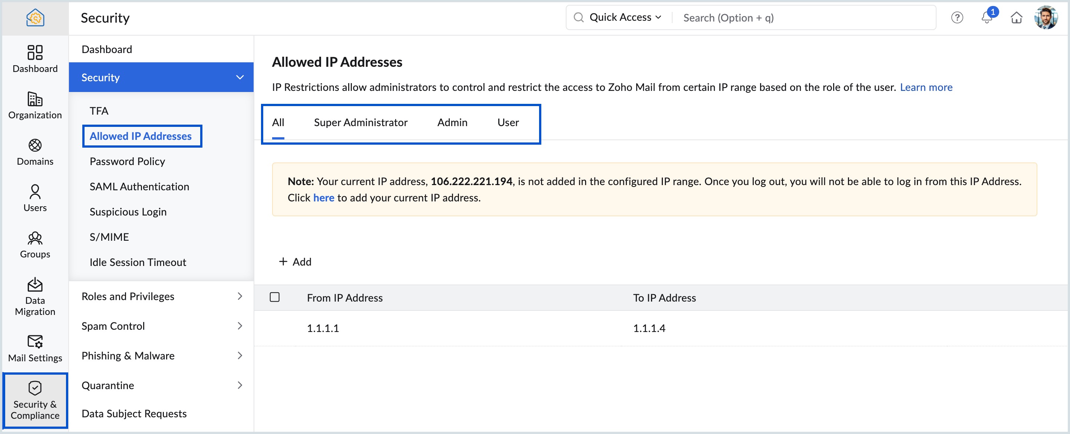Viewport: 1070px width, 434px height.
Task: Collapse the Security menu section
Action: [x=239, y=77]
